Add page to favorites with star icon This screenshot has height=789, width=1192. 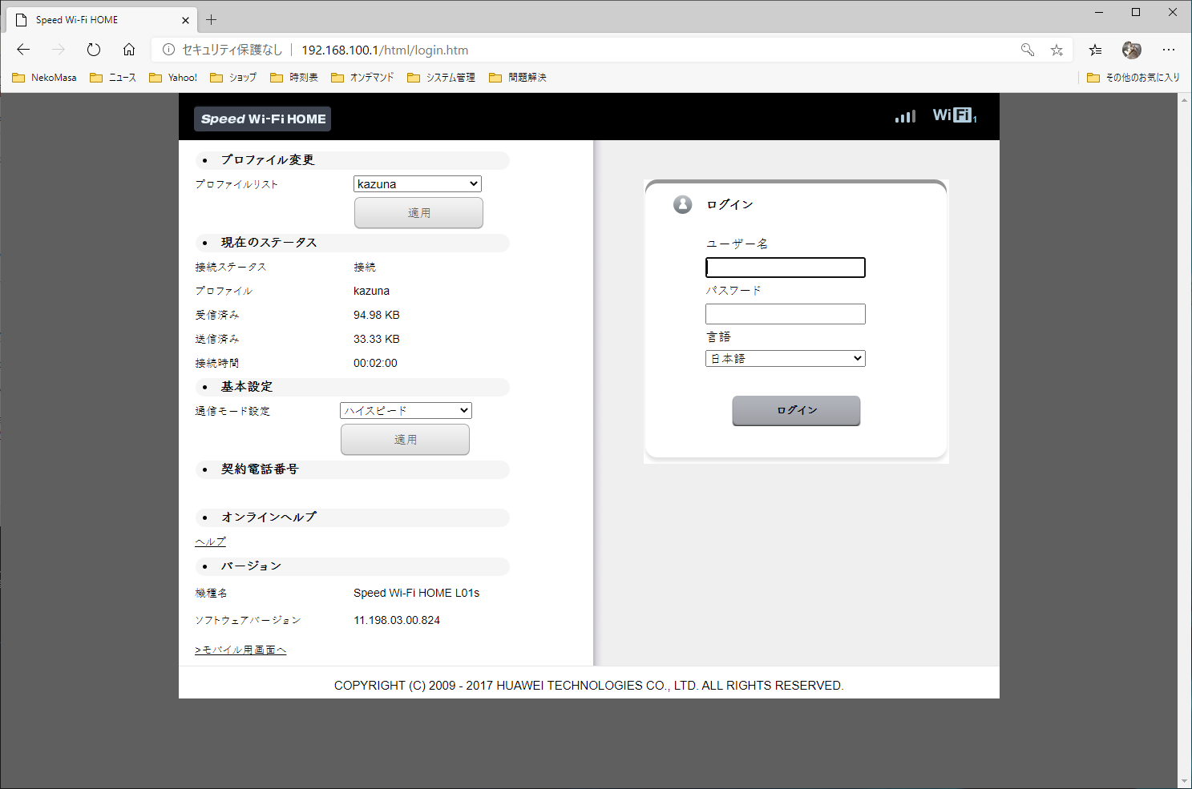1057,50
